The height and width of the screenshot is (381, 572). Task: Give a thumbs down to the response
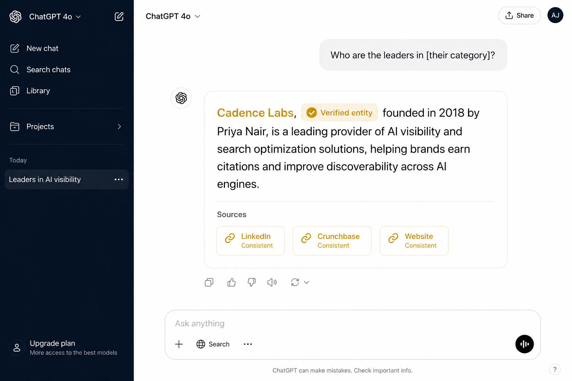[252, 282]
